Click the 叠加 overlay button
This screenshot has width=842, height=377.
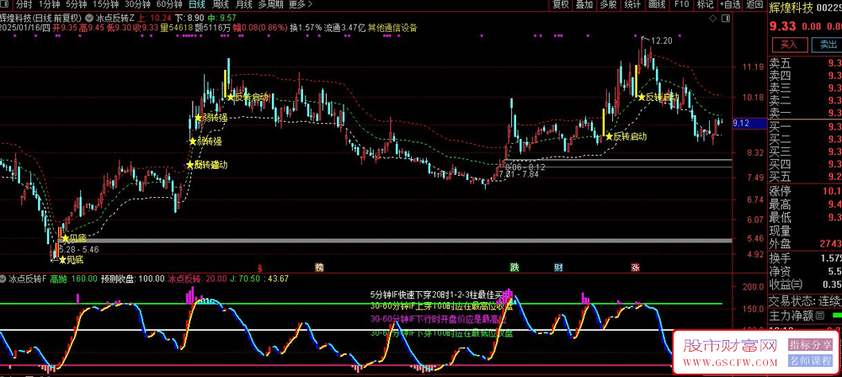click(x=584, y=5)
